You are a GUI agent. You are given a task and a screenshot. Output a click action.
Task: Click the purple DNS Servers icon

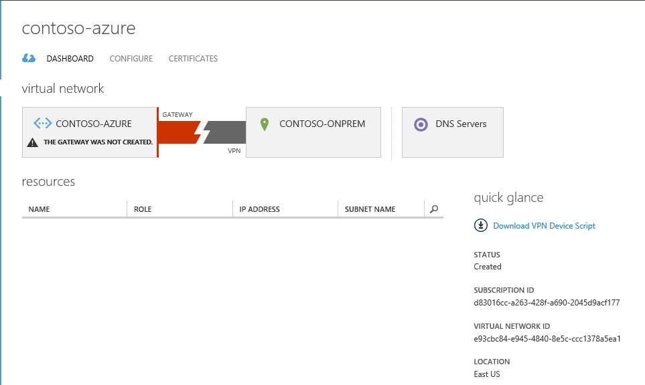coord(421,124)
